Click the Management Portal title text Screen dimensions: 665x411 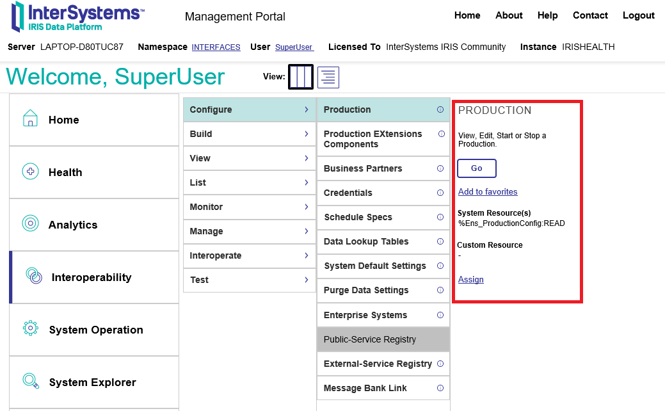point(235,17)
